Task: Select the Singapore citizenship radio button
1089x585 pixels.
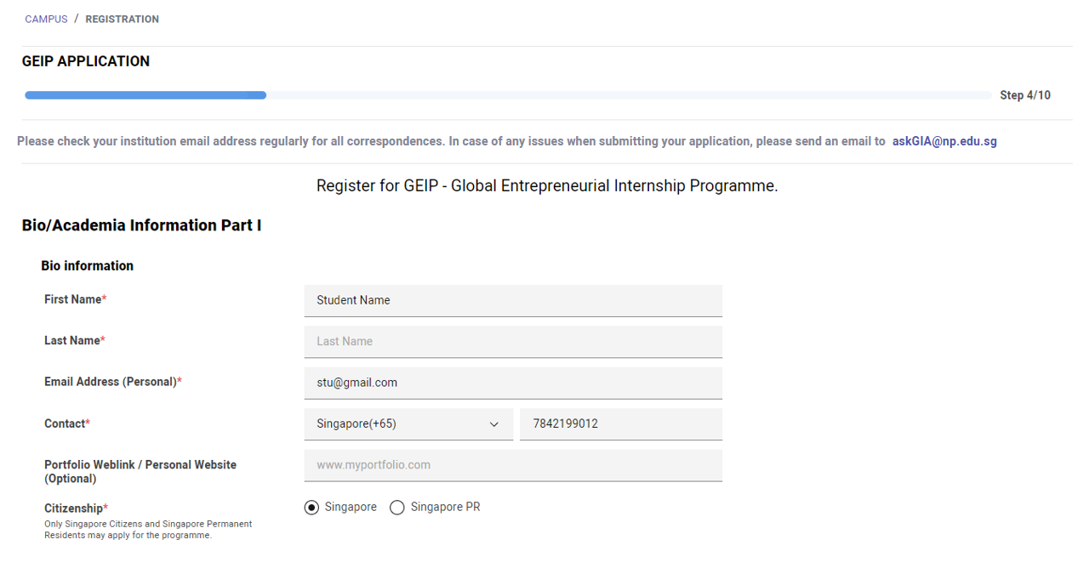Action: pos(312,508)
